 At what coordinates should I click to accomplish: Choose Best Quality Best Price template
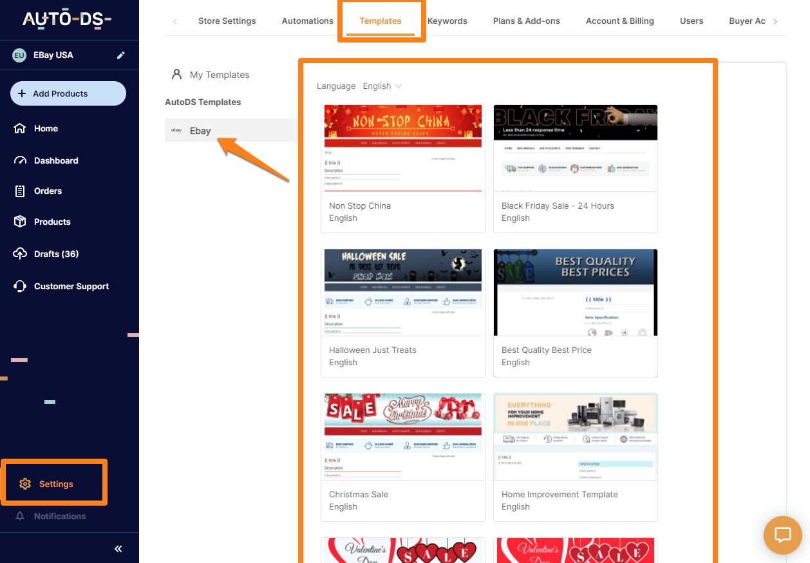pos(576,313)
